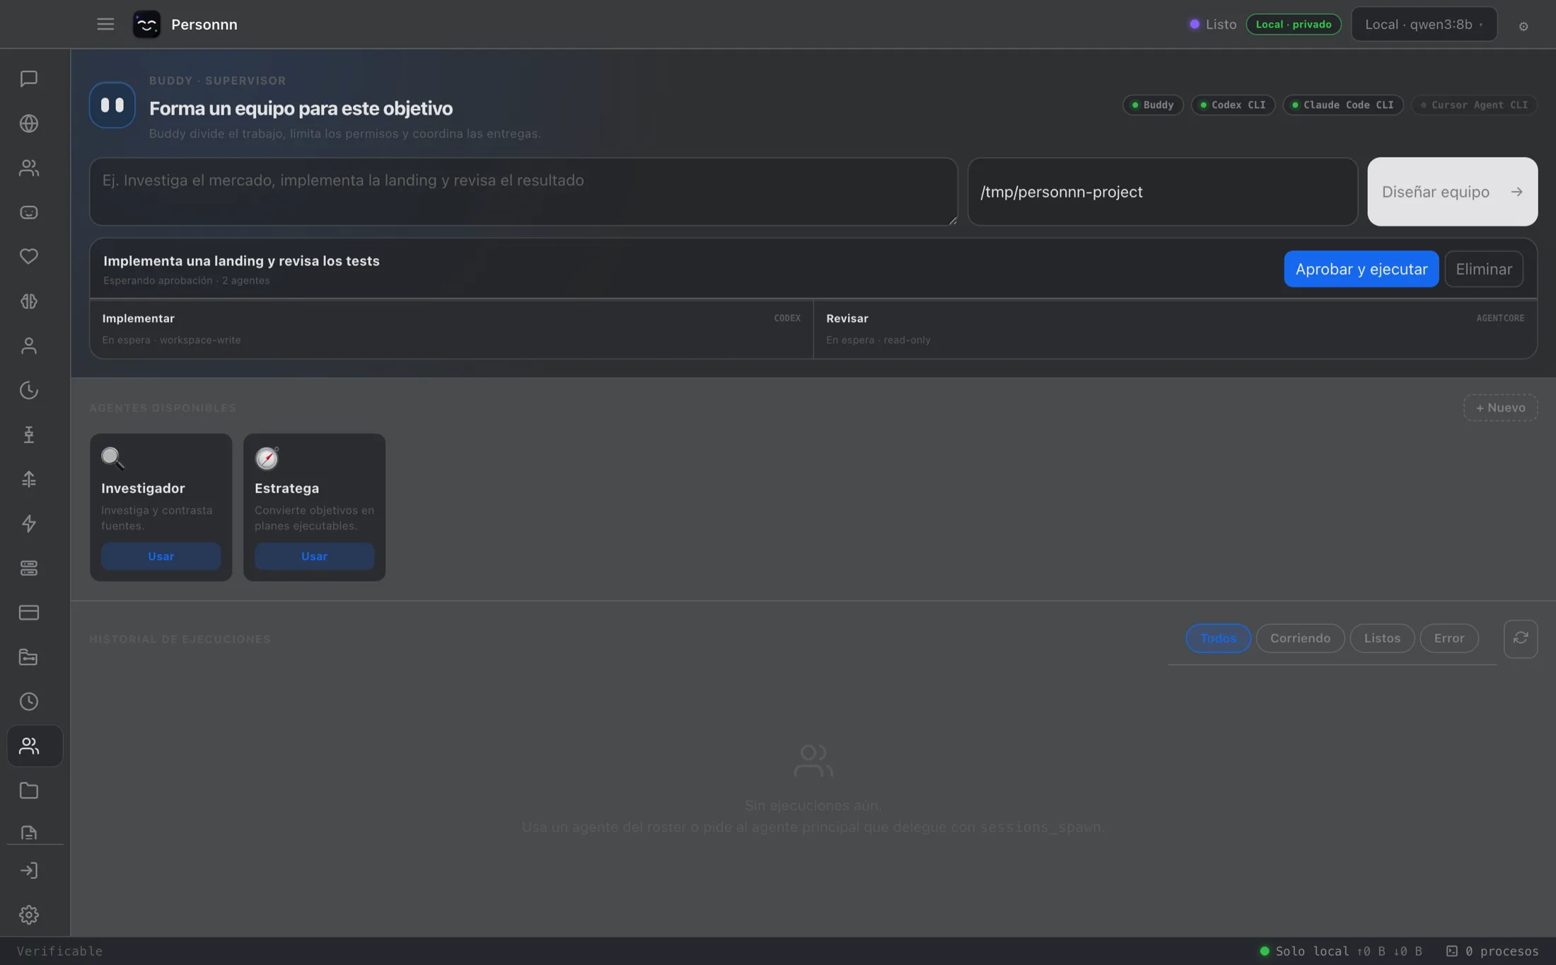Select the Error filter tab
This screenshot has height=965, width=1556.
1449,638
